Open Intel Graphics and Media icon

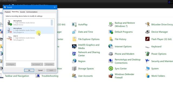[74, 46]
